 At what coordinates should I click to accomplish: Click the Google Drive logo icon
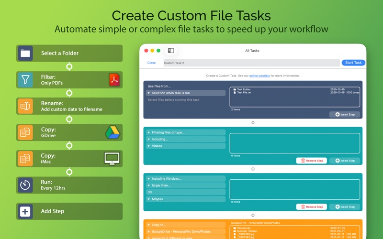(113, 132)
